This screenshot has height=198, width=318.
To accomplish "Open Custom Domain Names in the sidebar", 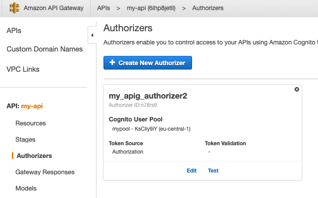I will pyautogui.click(x=44, y=49).
